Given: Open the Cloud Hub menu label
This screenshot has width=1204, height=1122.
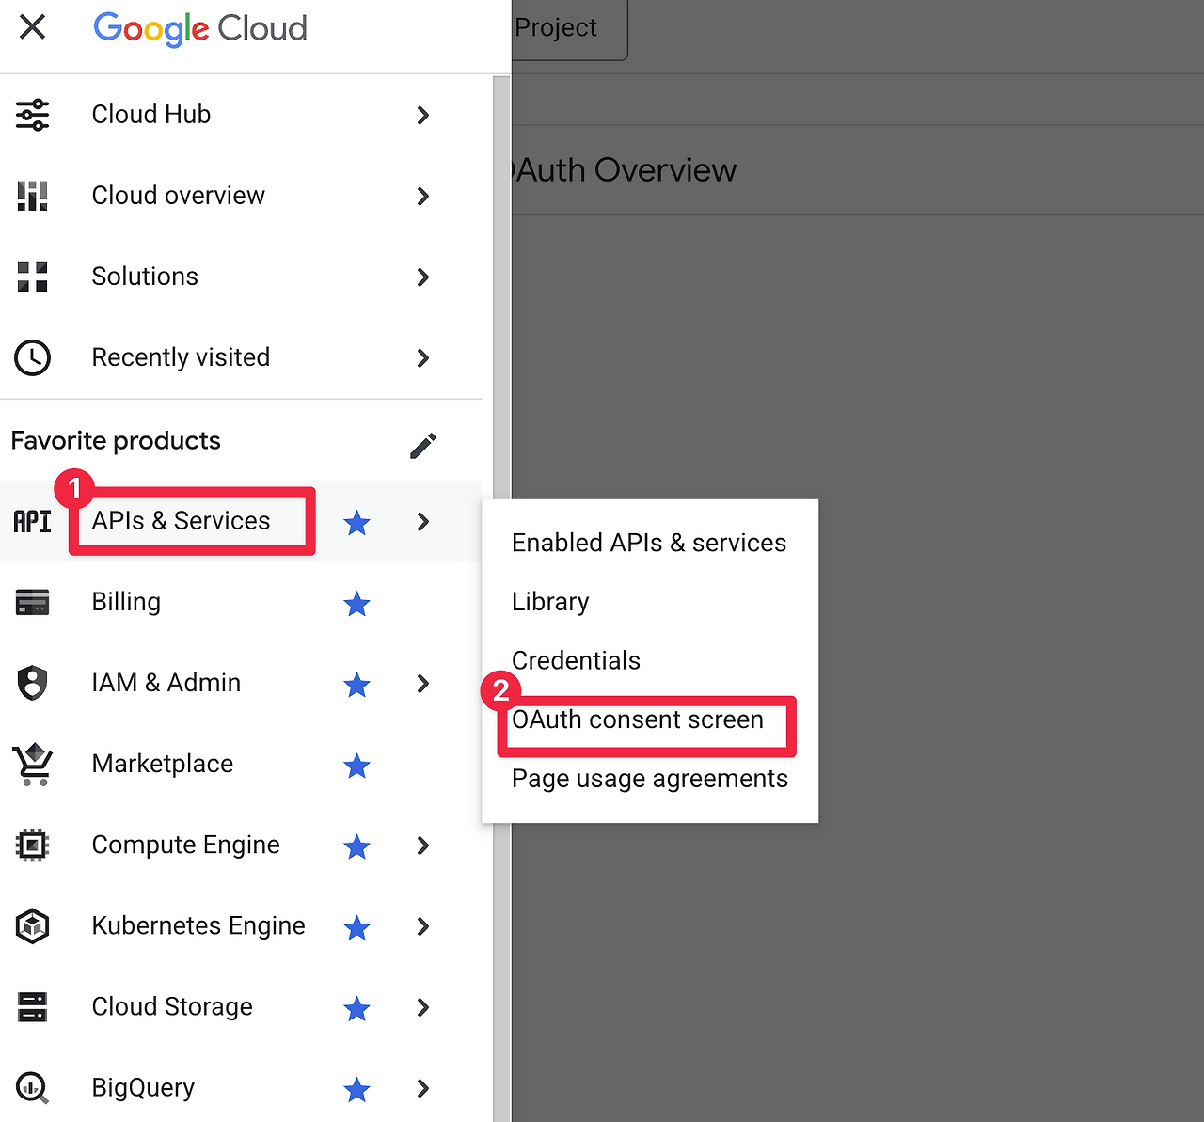Looking at the screenshot, I should tap(151, 115).
